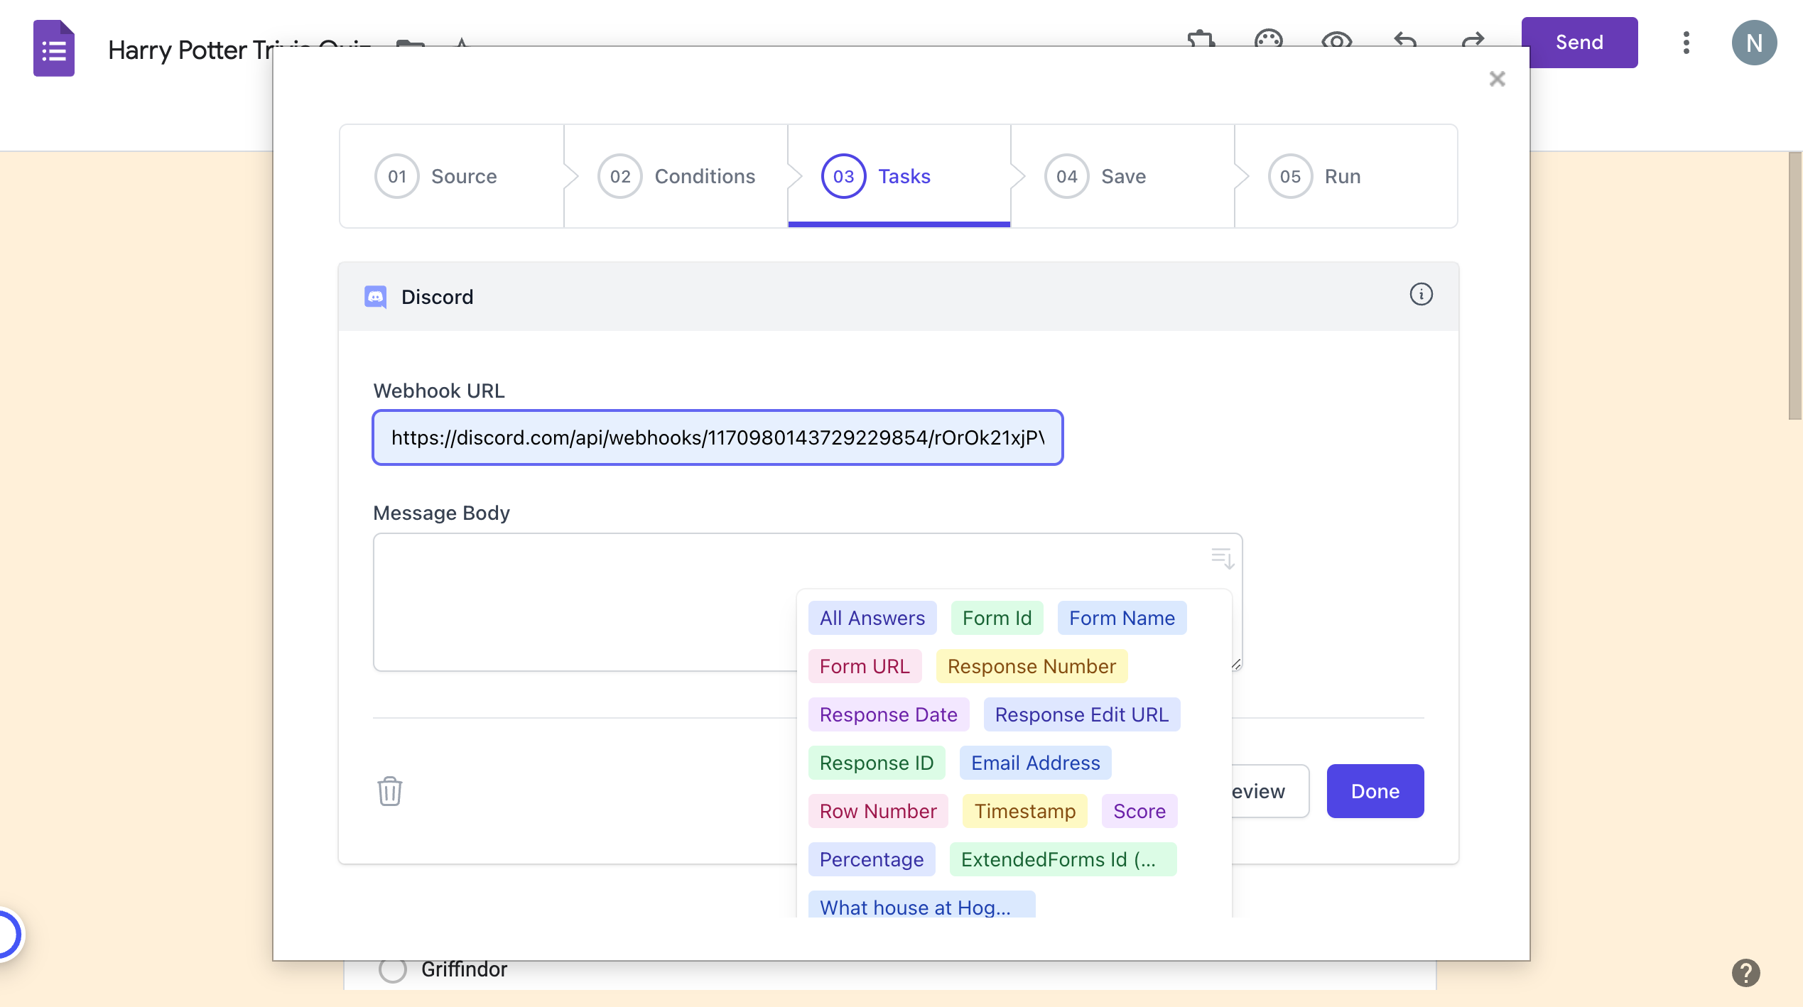Insert Row Number variable
The width and height of the screenshot is (1803, 1007).
[x=878, y=811]
